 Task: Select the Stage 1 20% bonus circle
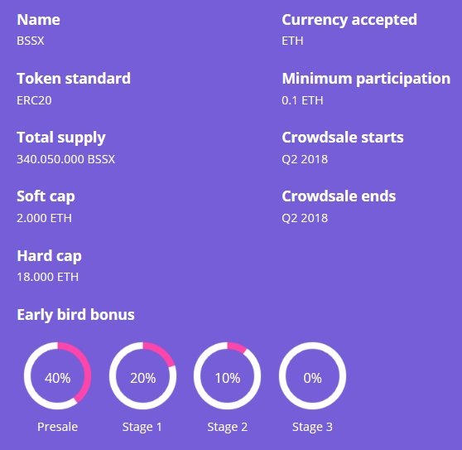coord(142,375)
